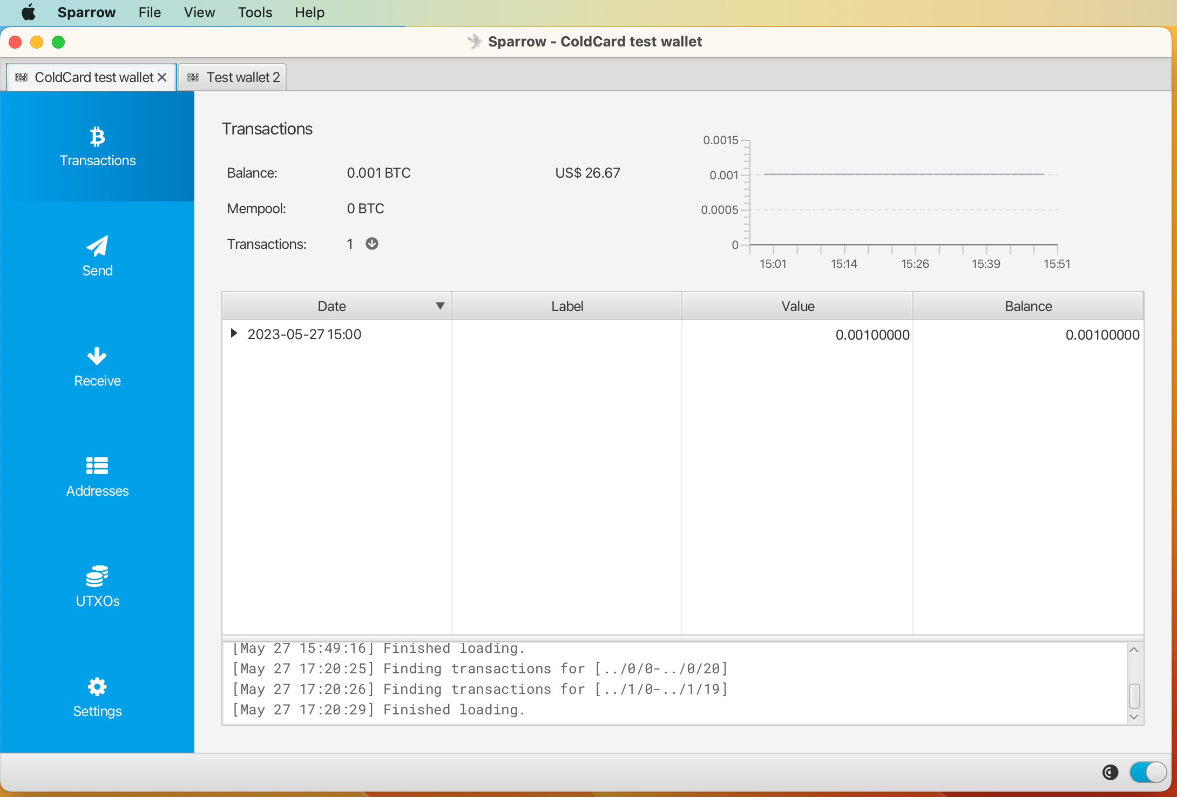The width and height of the screenshot is (1177, 797).
Task: Open the Sparrow application menu
Action: coord(86,12)
